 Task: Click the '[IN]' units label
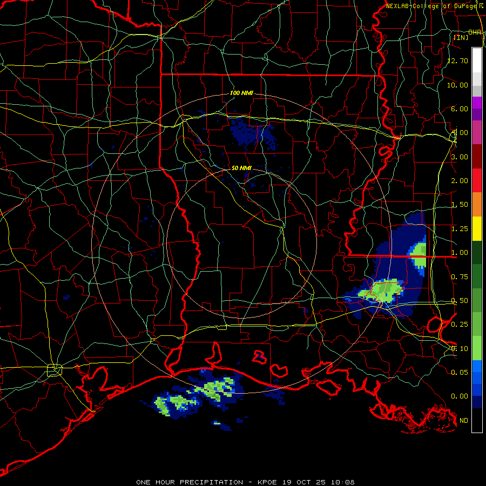pyautogui.click(x=461, y=37)
